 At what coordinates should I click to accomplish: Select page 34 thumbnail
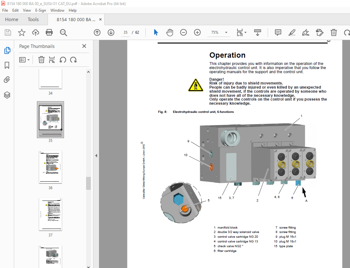[50, 79]
